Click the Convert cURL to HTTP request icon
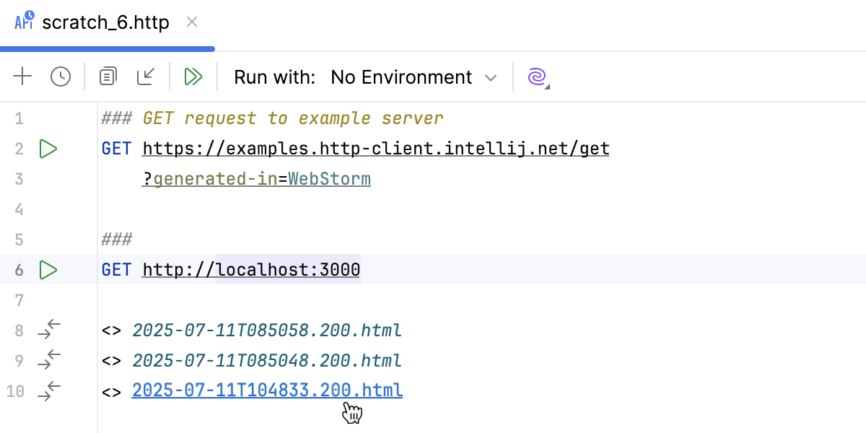The width and height of the screenshot is (866, 433). tap(146, 76)
